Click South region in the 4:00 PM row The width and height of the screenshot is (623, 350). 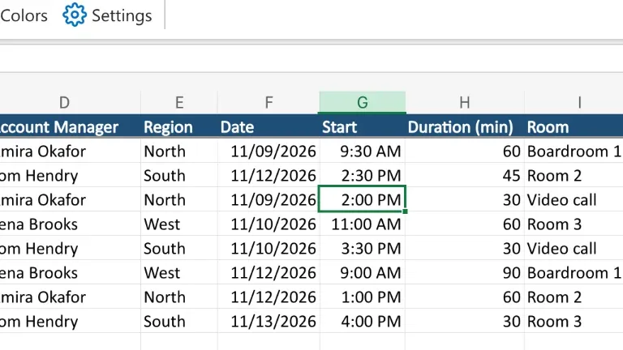click(179, 321)
